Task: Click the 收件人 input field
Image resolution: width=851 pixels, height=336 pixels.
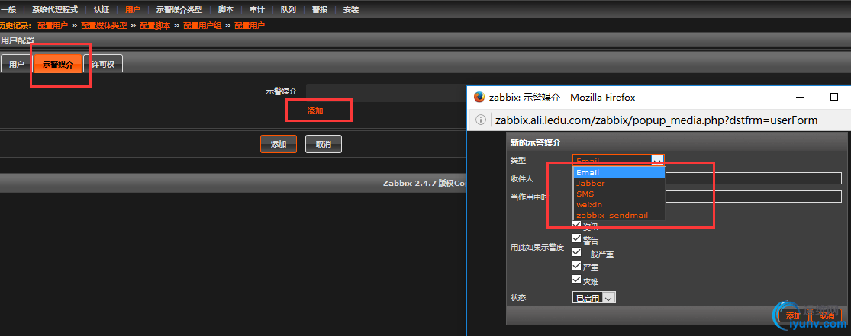Action: (707, 178)
